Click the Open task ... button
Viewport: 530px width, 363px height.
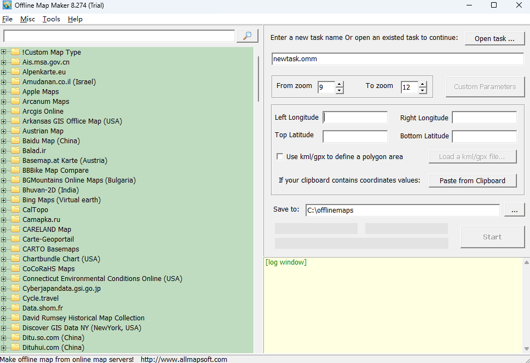pos(494,39)
